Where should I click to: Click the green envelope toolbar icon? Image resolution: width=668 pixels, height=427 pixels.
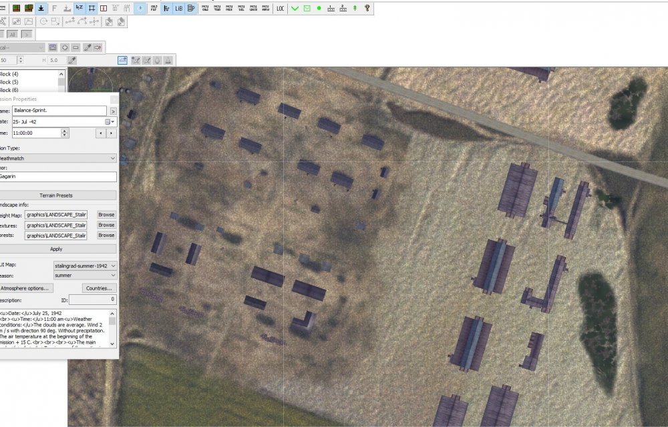tap(307, 8)
